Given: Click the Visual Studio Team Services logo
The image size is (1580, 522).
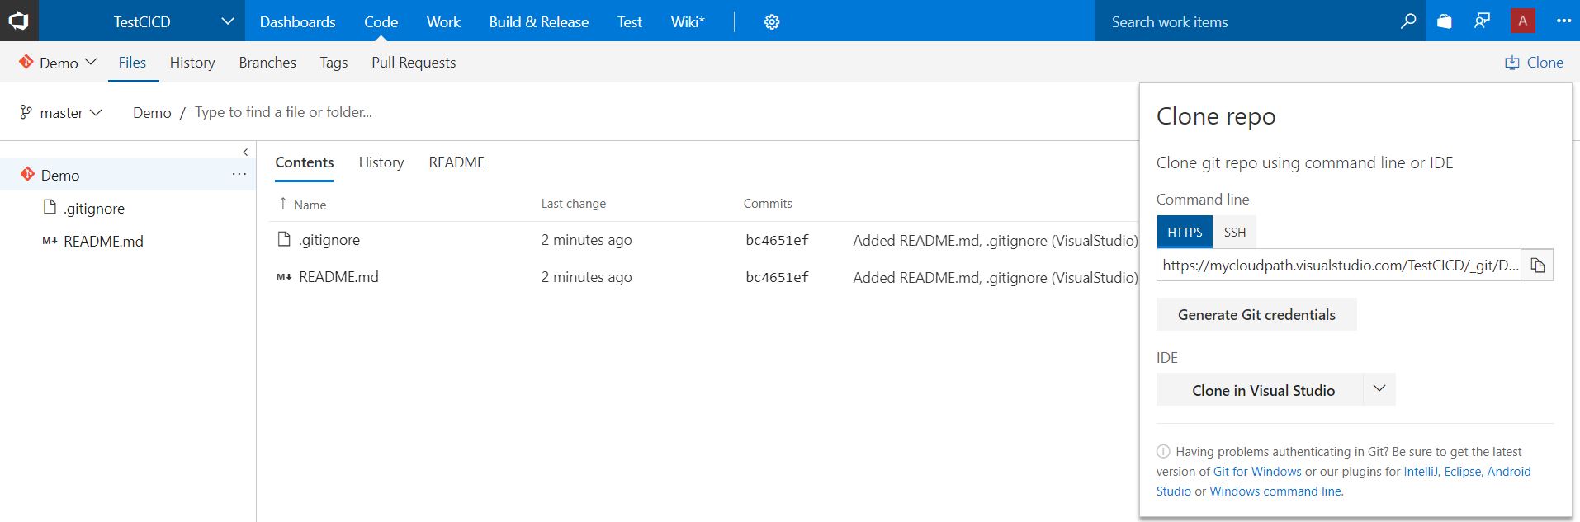Looking at the screenshot, I should click(19, 21).
